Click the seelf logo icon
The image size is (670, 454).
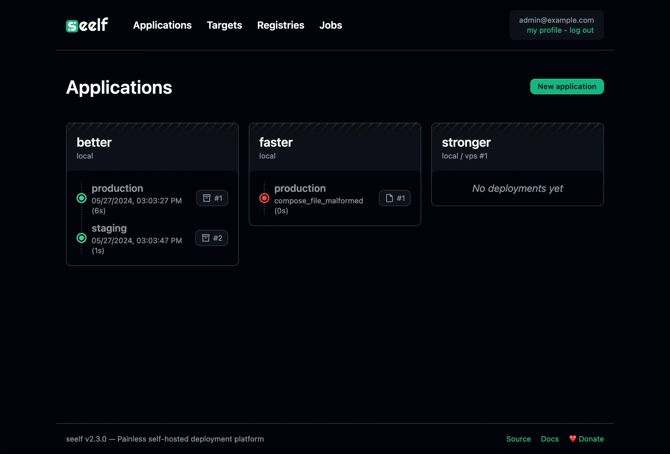tap(71, 25)
